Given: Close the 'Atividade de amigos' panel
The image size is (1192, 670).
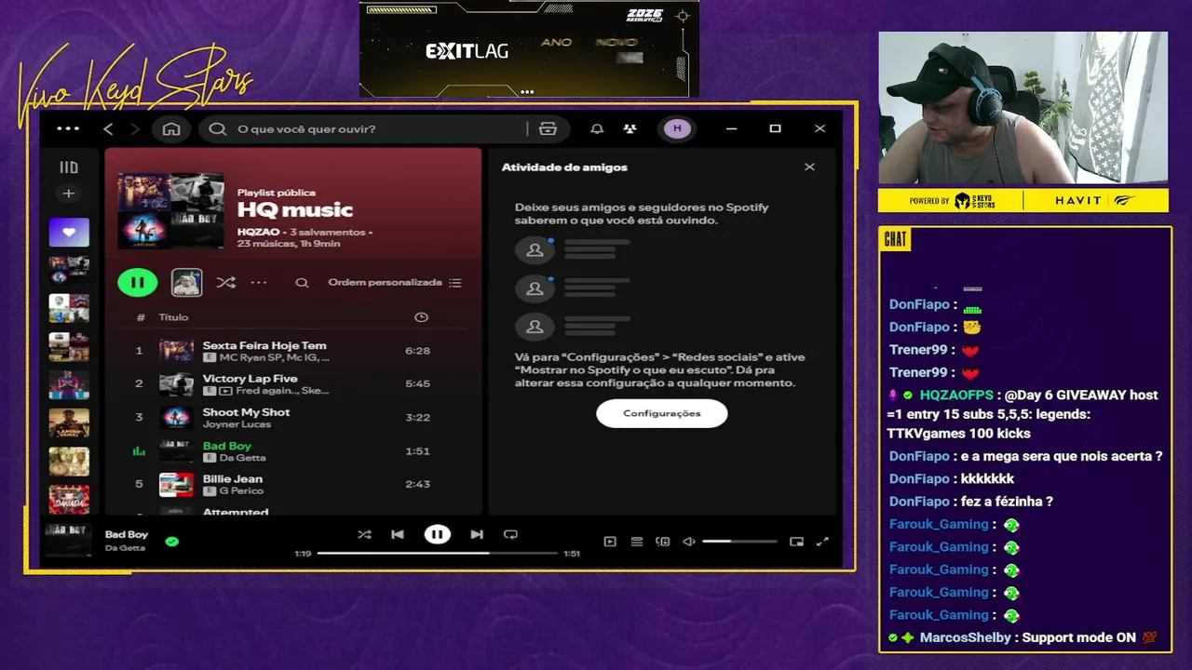Looking at the screenshot, I should point(809,167).
